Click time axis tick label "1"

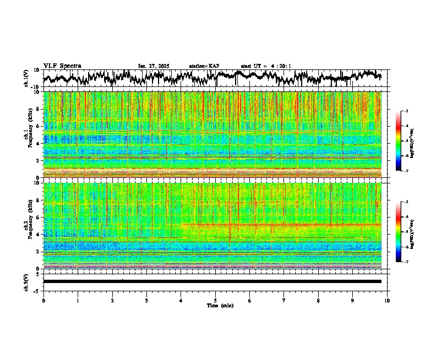click(78, 301)
